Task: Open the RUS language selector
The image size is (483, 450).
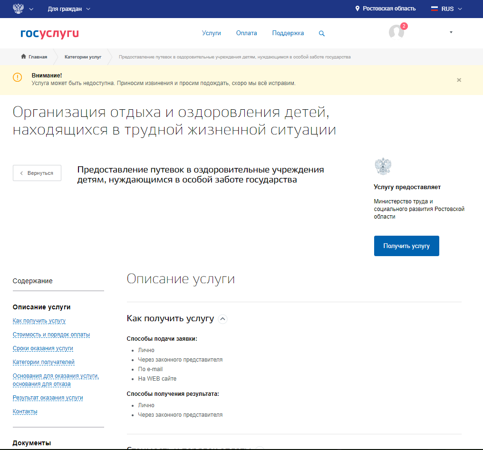Action: click(x=446, y=9)
